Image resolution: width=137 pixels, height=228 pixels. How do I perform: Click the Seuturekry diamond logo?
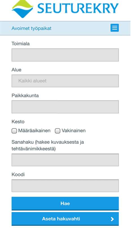tap(23, 8)
